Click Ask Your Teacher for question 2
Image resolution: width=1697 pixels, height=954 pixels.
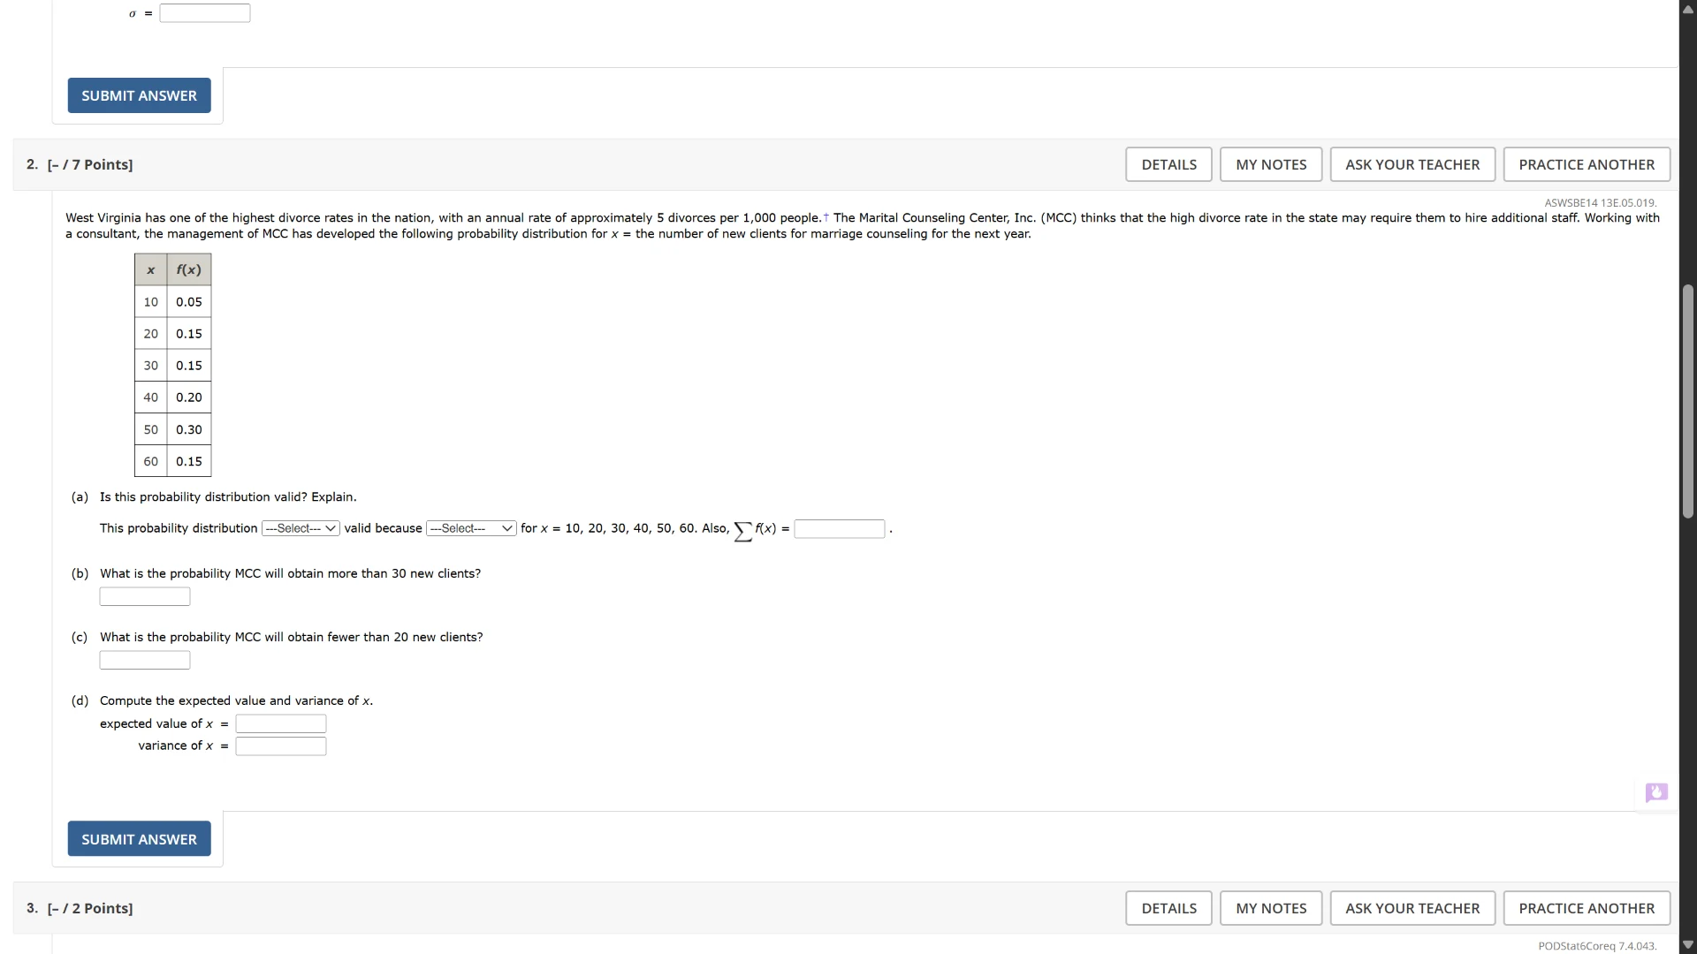coord(1412,164)
